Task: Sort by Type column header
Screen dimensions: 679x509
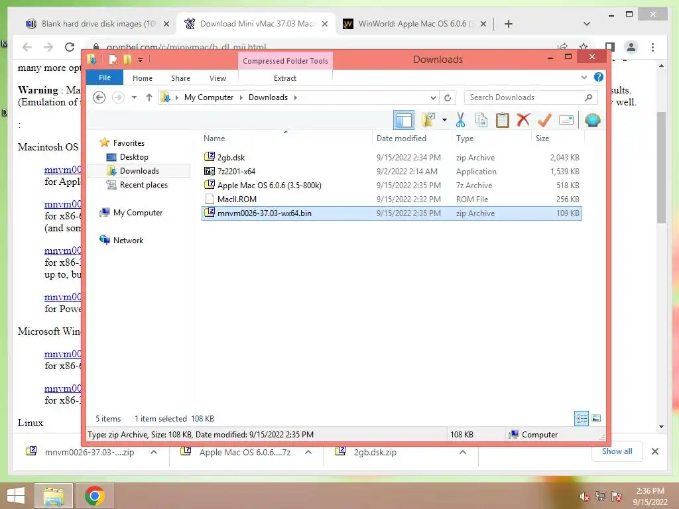Action: click(491, 138)
